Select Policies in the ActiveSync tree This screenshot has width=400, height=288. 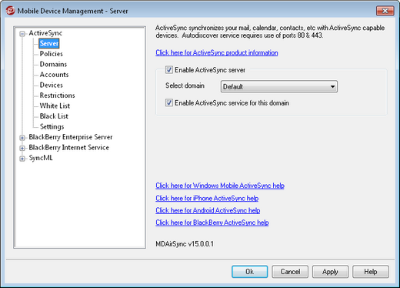[x=52, y=54]
